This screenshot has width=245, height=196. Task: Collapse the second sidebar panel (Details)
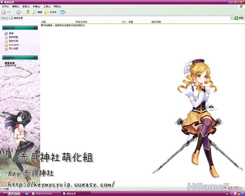36,57
